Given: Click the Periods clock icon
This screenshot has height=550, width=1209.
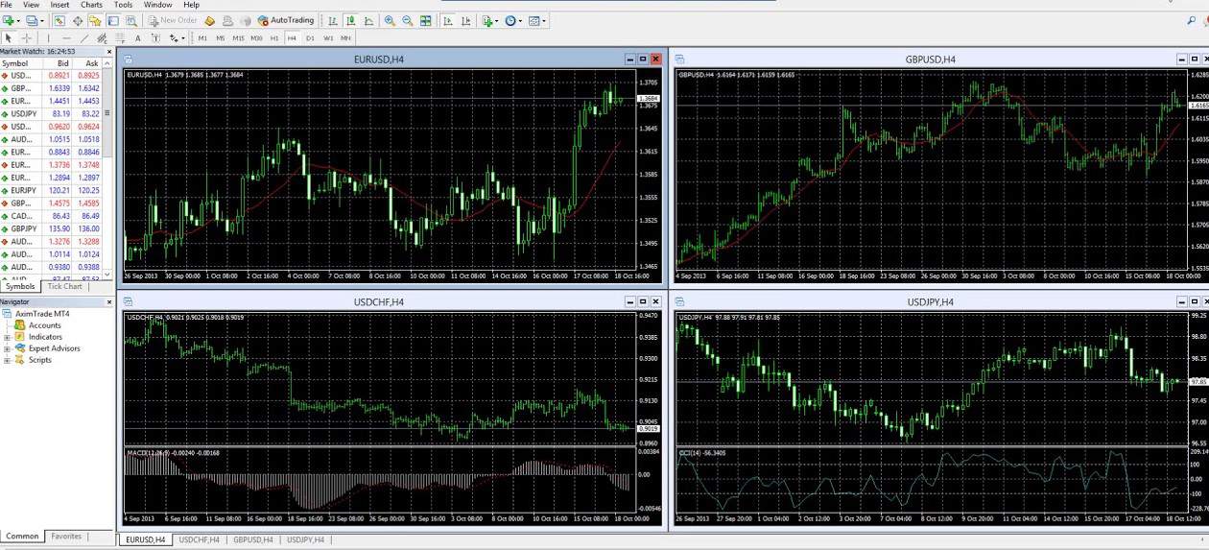Looking at the screenshot, I should click(x=510, y=20).
